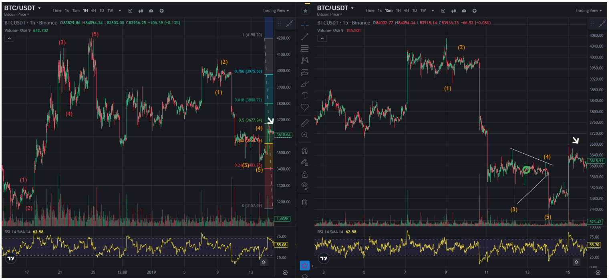Select 1D interval on left chart
610x279 pixels.
102,10
